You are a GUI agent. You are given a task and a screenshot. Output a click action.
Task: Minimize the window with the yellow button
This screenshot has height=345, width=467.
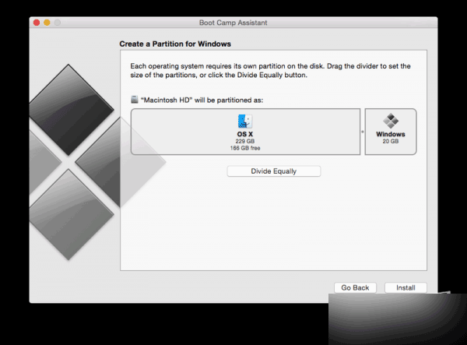(47, 23)
